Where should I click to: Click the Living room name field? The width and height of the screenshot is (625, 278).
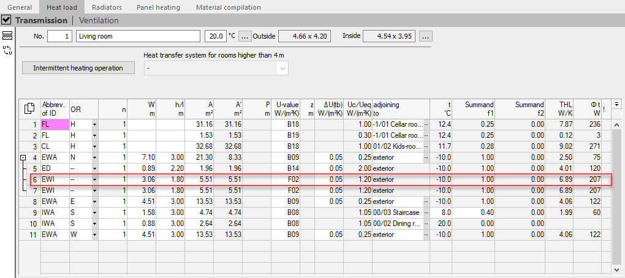(137, 37)
